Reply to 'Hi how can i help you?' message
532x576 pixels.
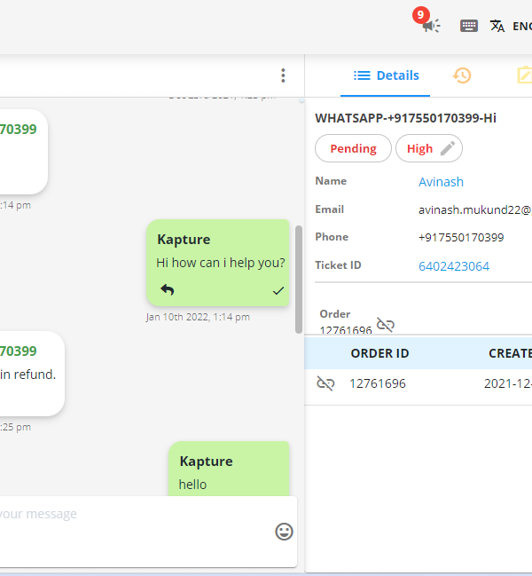coord(168,290)
